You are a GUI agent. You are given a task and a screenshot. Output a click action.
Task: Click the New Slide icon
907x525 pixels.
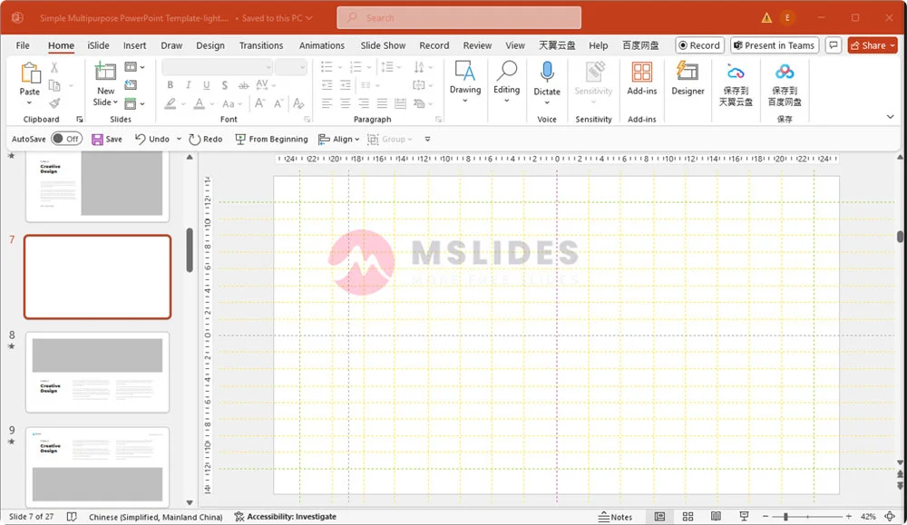[105, 72]
